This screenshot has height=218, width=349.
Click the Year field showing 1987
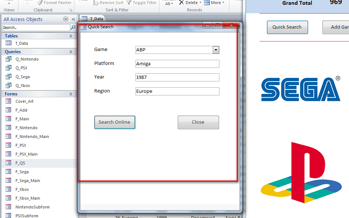[x=177, y=77]
